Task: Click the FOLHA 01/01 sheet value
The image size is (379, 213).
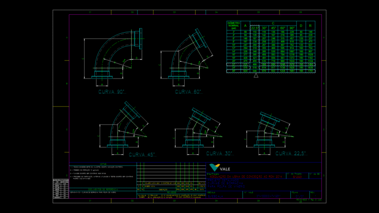Action: click(x=300, y=196)
